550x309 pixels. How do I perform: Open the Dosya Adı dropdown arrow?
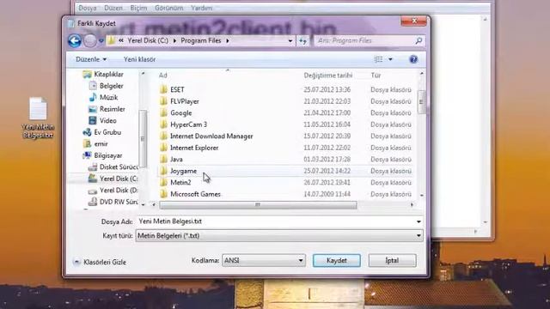(419, 221)
